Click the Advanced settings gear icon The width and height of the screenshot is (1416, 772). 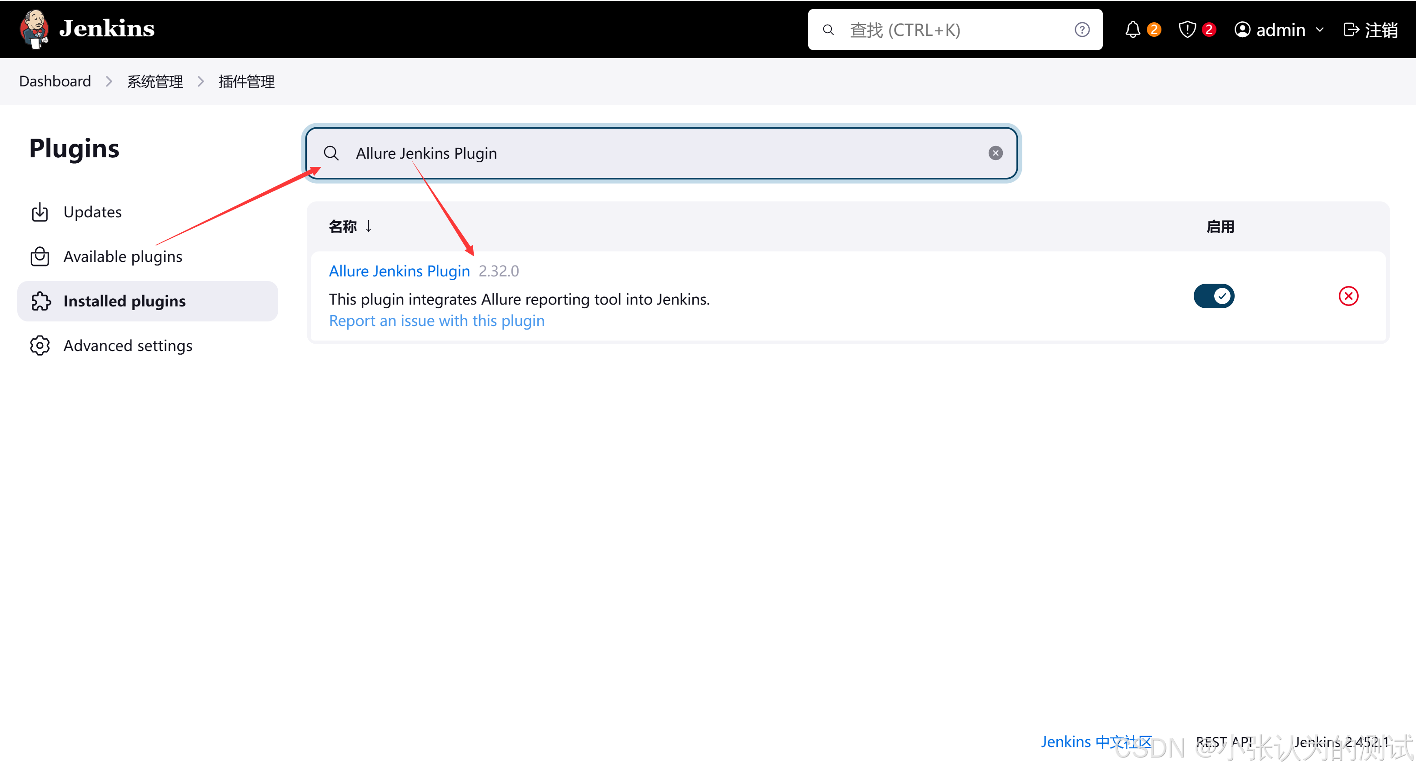pyautogui.click(x=40, y=346)
